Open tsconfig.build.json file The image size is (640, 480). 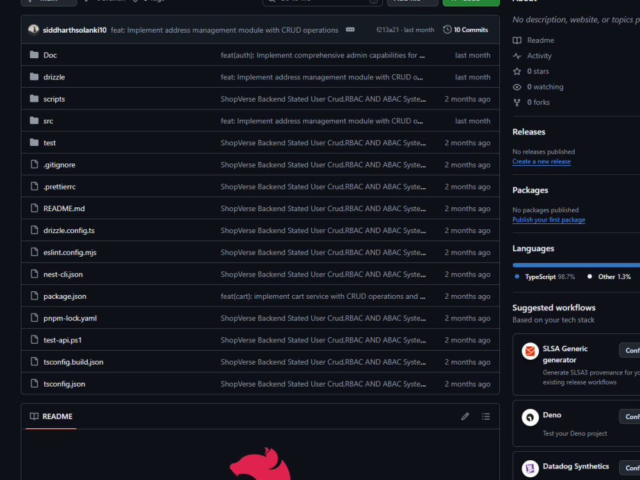73,362
